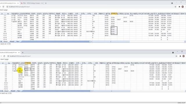
Task: Select highlighted yellow column header in upper sheet
Action: tap(114, 14)
